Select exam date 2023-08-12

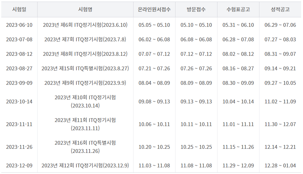(19, 54)
